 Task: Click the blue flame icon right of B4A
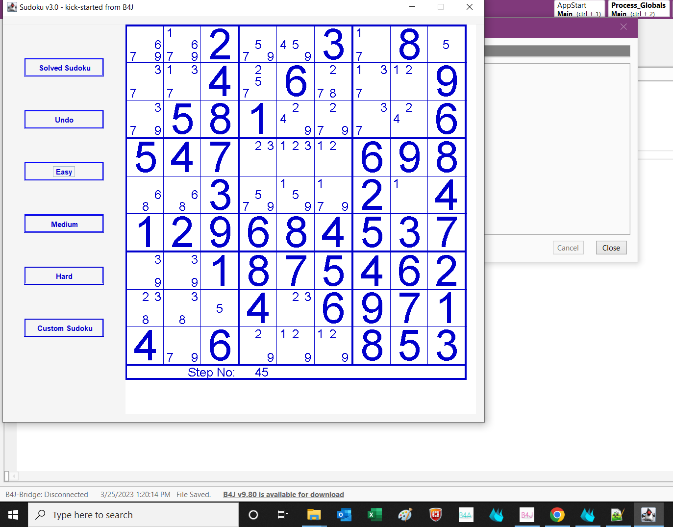496,515
